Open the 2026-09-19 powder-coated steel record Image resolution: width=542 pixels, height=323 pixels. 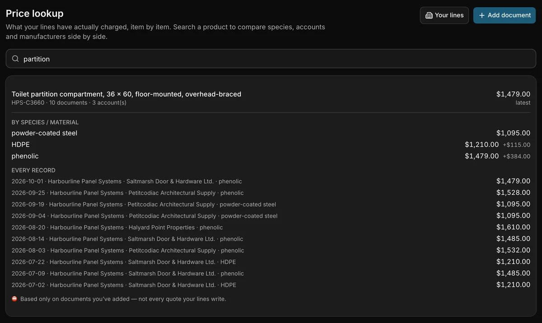coord(271,204)
